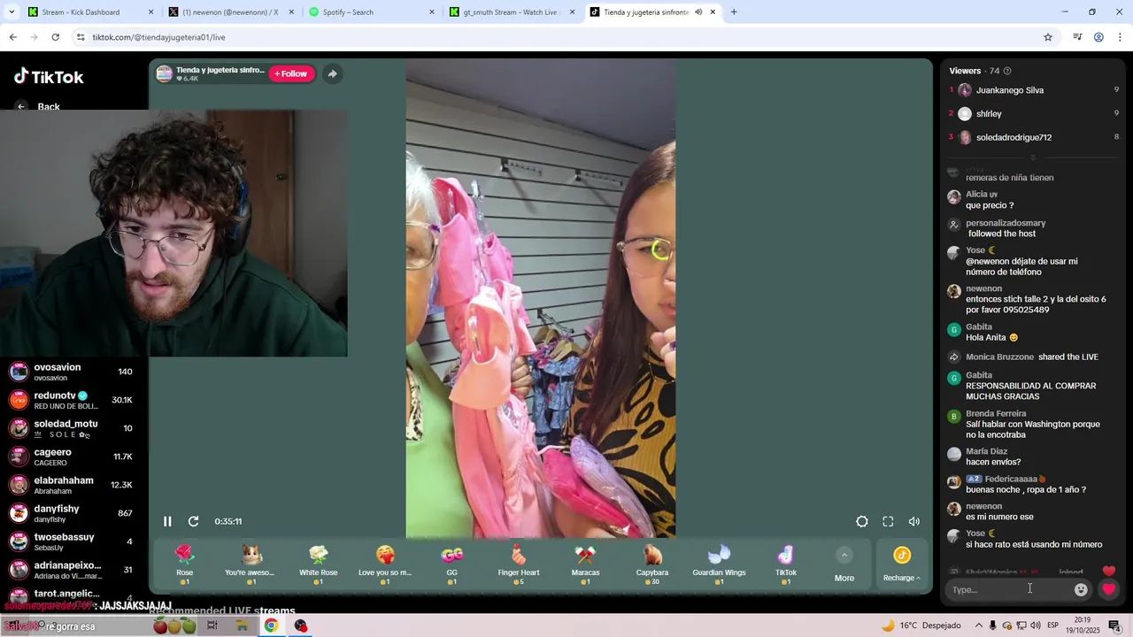Open a new browser tab

click(734, 12)
